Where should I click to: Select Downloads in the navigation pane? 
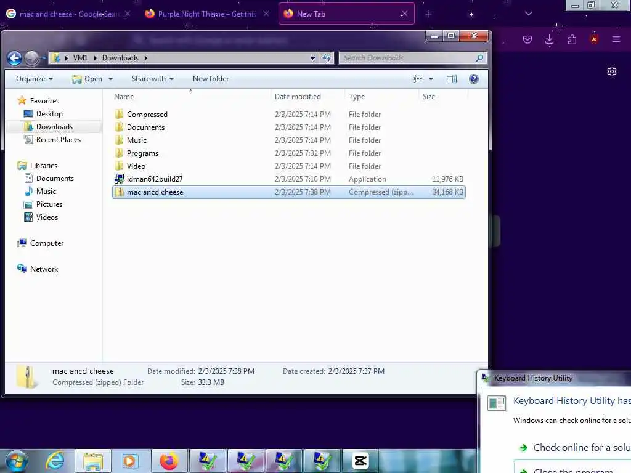click(54, 127)
